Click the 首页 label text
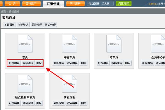This screenshot has width=165, height=110. [25, 57]
